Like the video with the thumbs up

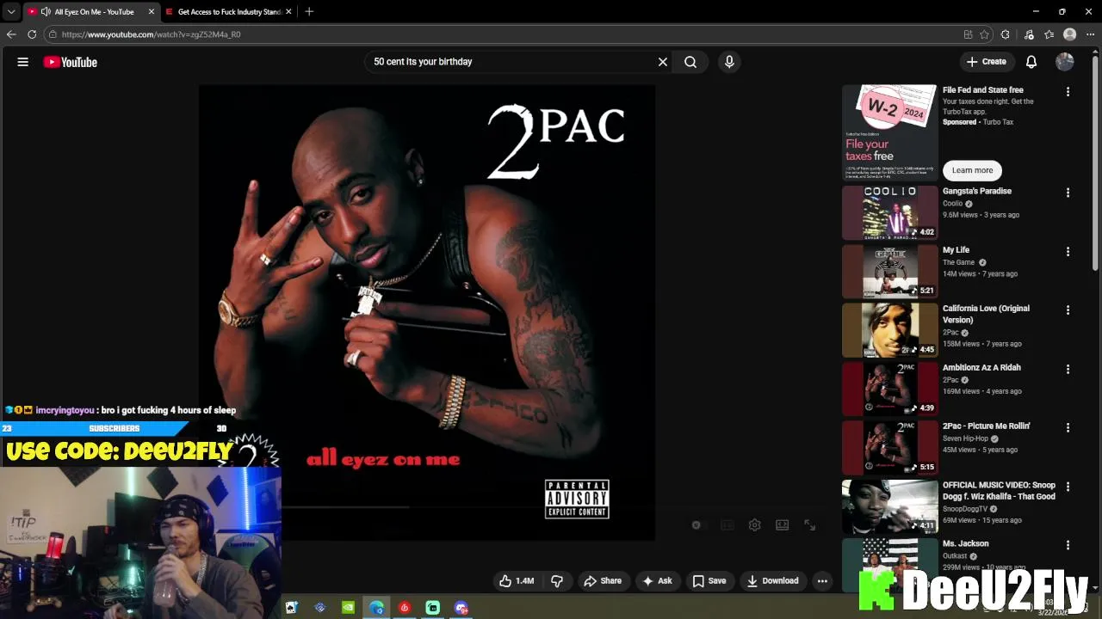[x=517, y=581]
